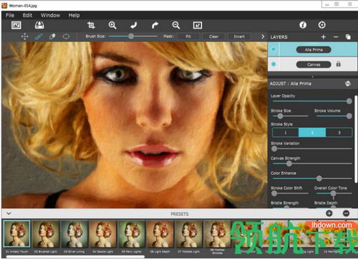Click the mask Invert button
358x259 pixels.
[x=239, y=37]
